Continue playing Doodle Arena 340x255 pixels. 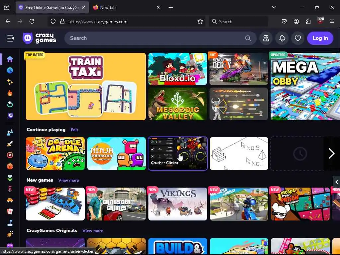pyautogui.click(x=55, y=153)
